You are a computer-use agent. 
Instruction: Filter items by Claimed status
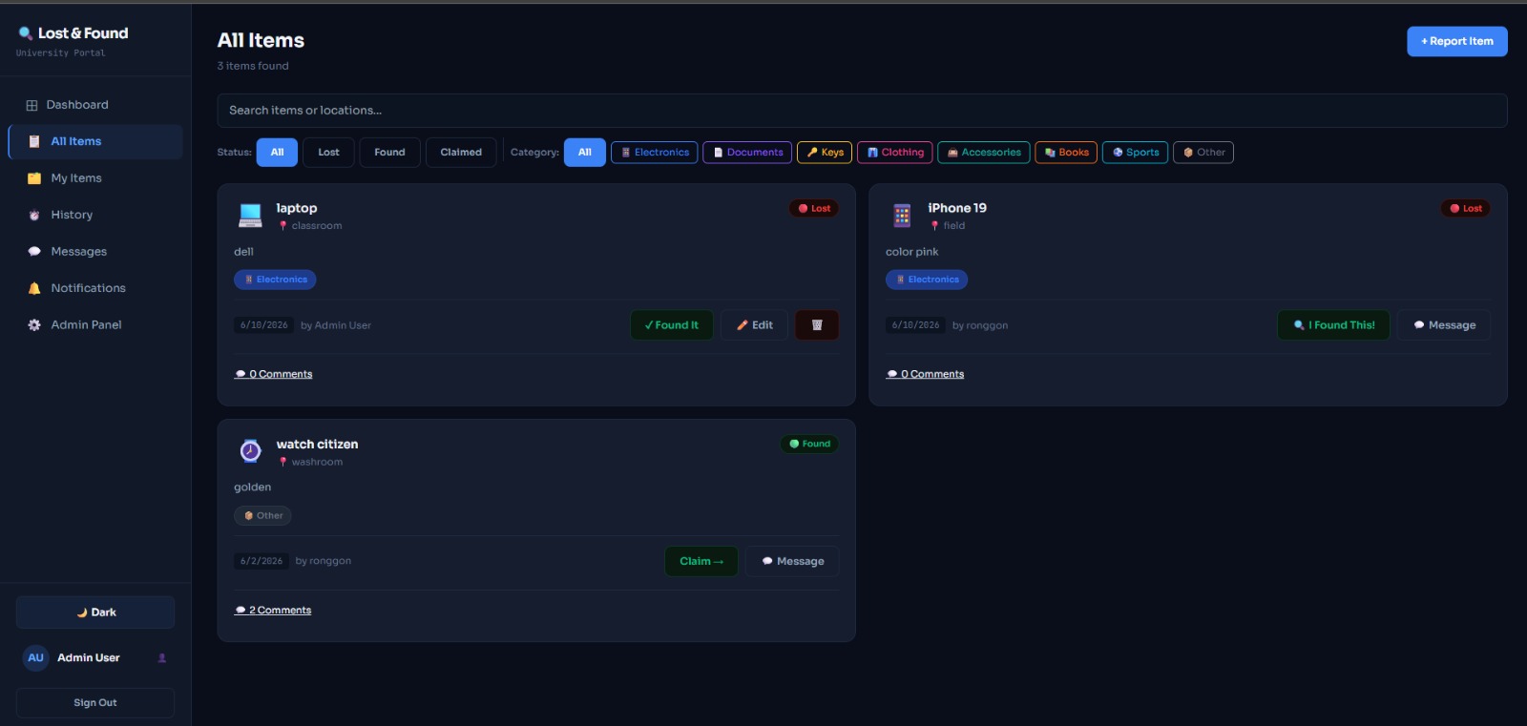coord(461,153)
